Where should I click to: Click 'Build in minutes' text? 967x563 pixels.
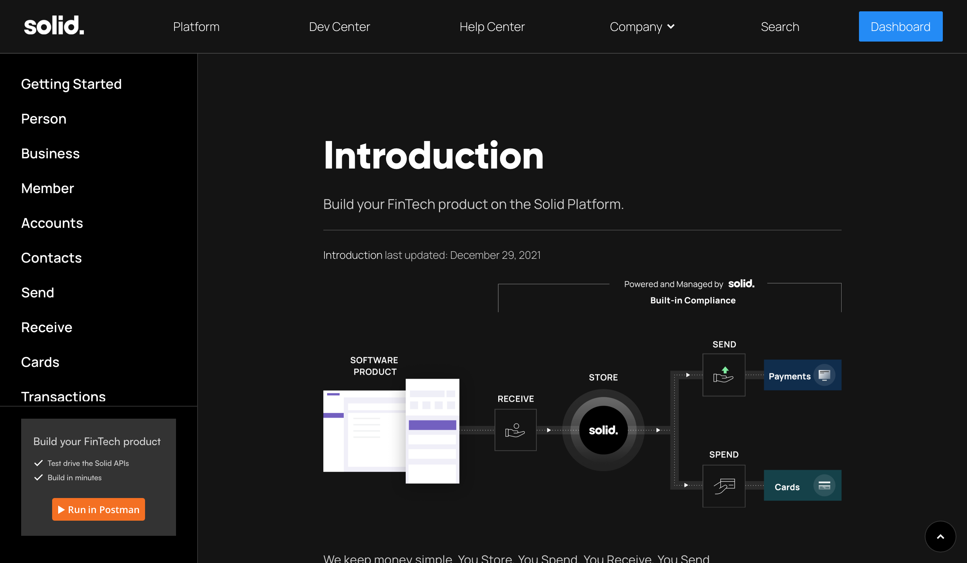(x=74, y=478)
